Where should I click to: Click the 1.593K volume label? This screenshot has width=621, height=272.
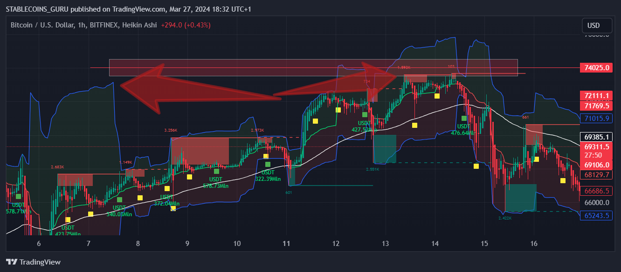coord(404,67)
